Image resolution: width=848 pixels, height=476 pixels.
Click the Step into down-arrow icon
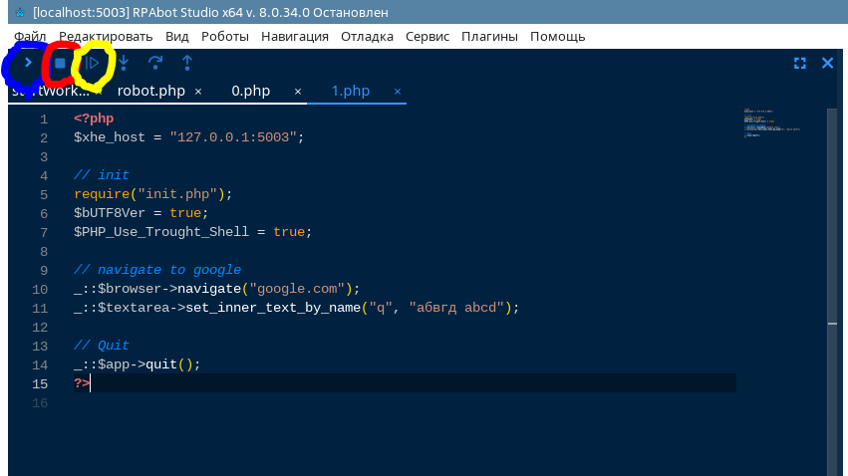pyautogui.click(x=124, y=63)
